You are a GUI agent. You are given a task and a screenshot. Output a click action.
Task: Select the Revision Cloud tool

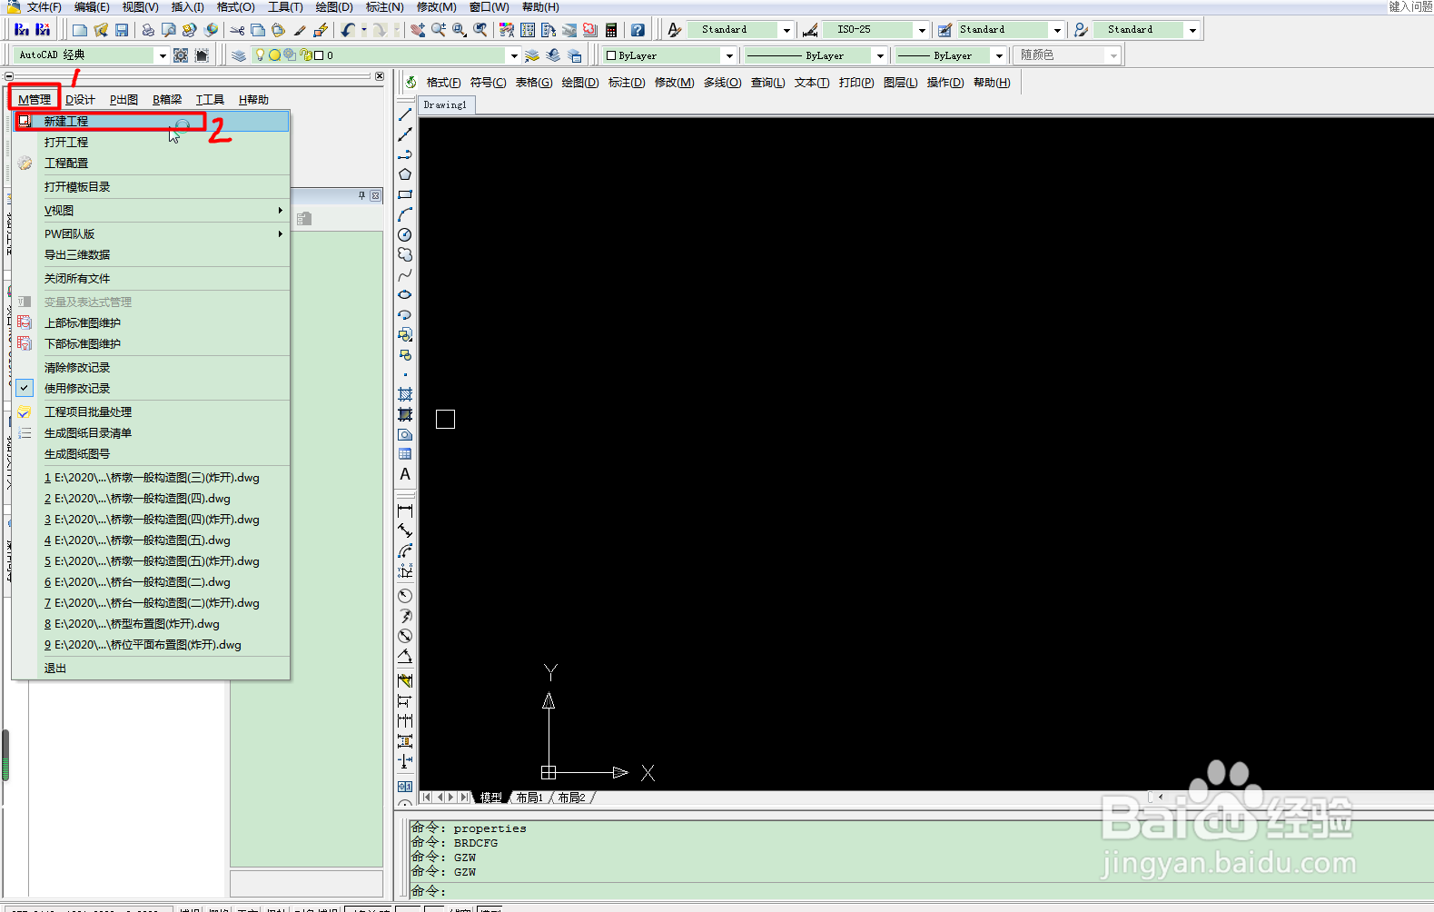[405, 254]
